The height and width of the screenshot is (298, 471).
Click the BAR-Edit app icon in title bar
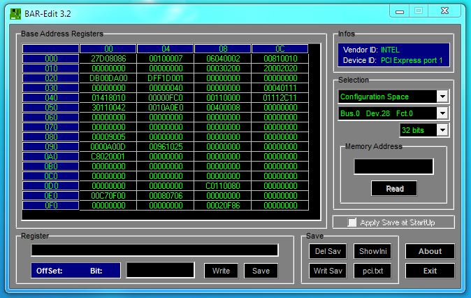tap(15, 14)
